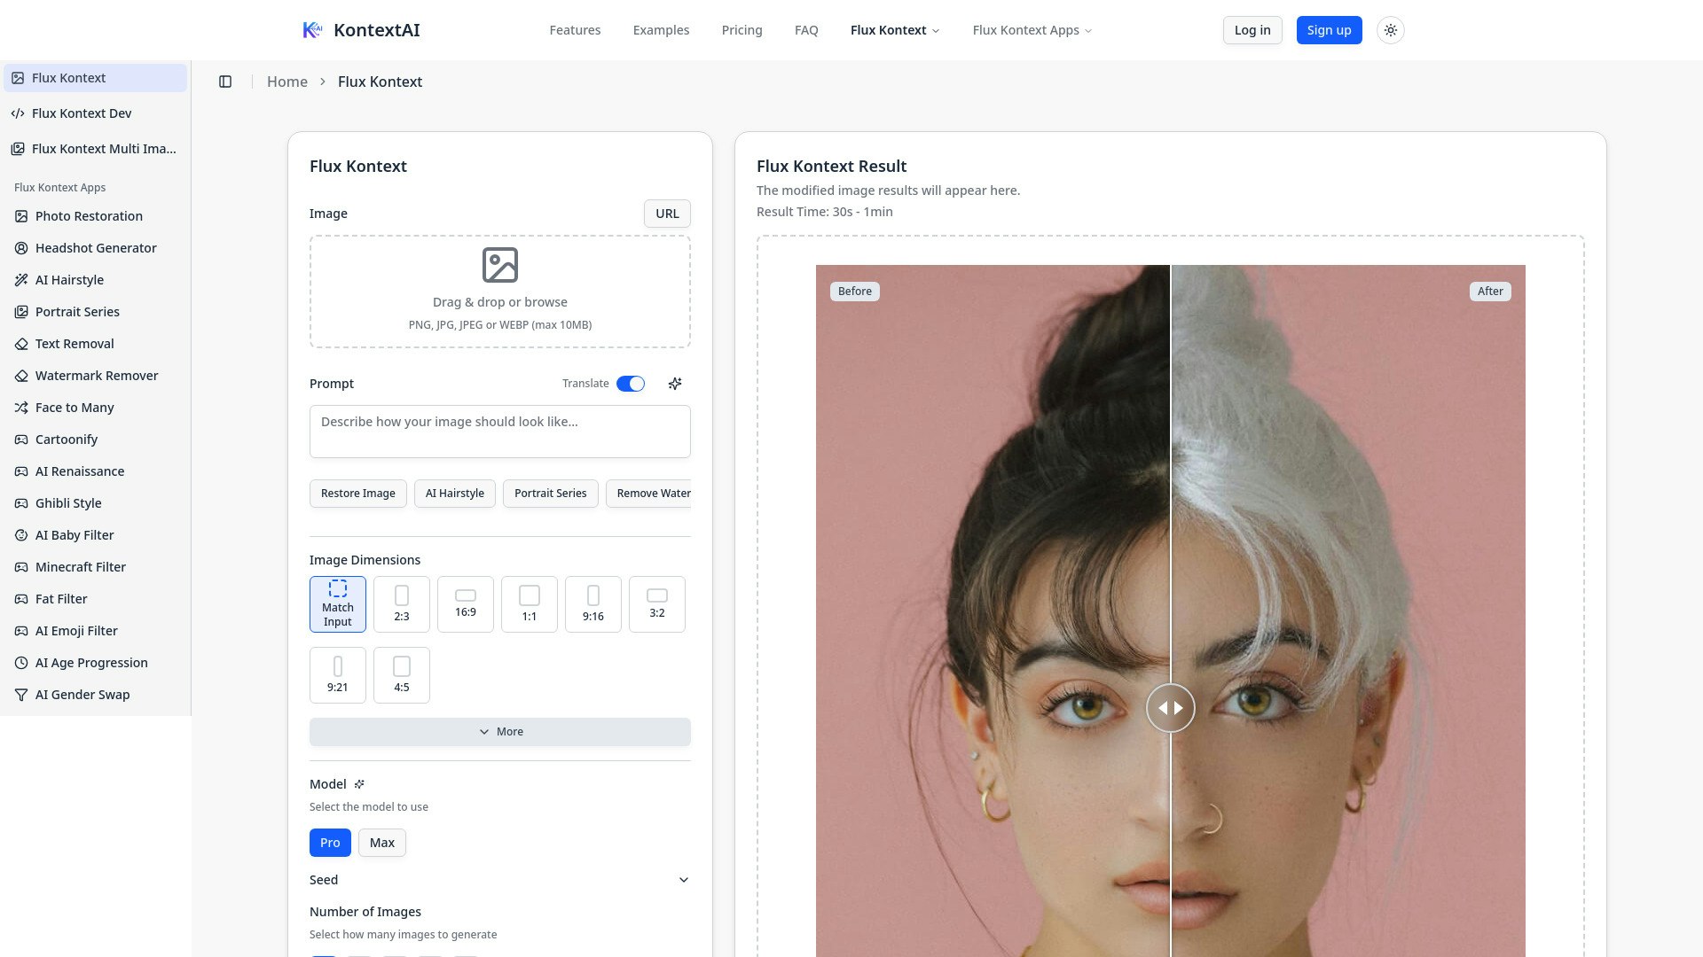Click Home breadcrumb link
The height and width of the screenshot is (957, 1703).
click(287, 82)
